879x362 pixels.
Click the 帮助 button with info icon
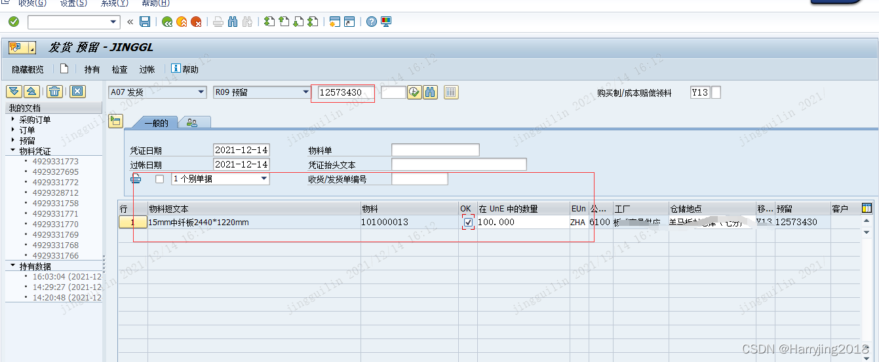tap(185, 69)
